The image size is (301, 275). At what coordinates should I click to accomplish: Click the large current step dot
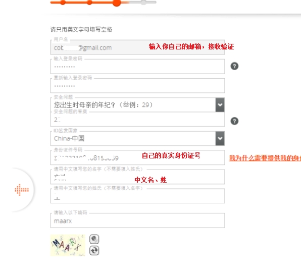click(x=117, y=3)
